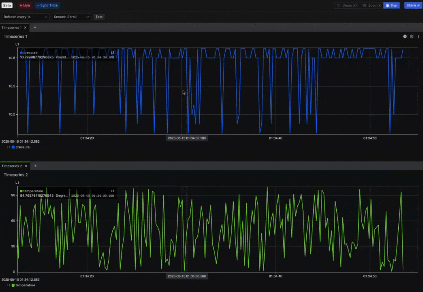Click the temperature legend label below chart
Image resolution: width=423 pixels, height=292 pixels.
point(25,285)
